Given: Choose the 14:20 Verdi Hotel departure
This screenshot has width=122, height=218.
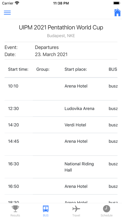Looking at the screenshot, I should 61,125.
